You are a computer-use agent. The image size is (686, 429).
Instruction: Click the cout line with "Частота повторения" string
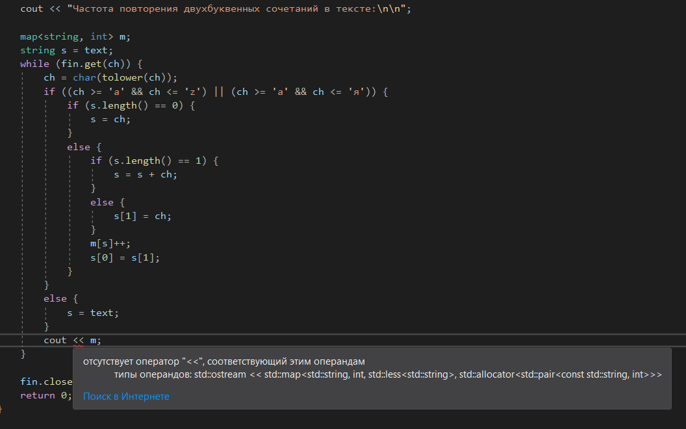pyautogui.click(x=216, y=8)
